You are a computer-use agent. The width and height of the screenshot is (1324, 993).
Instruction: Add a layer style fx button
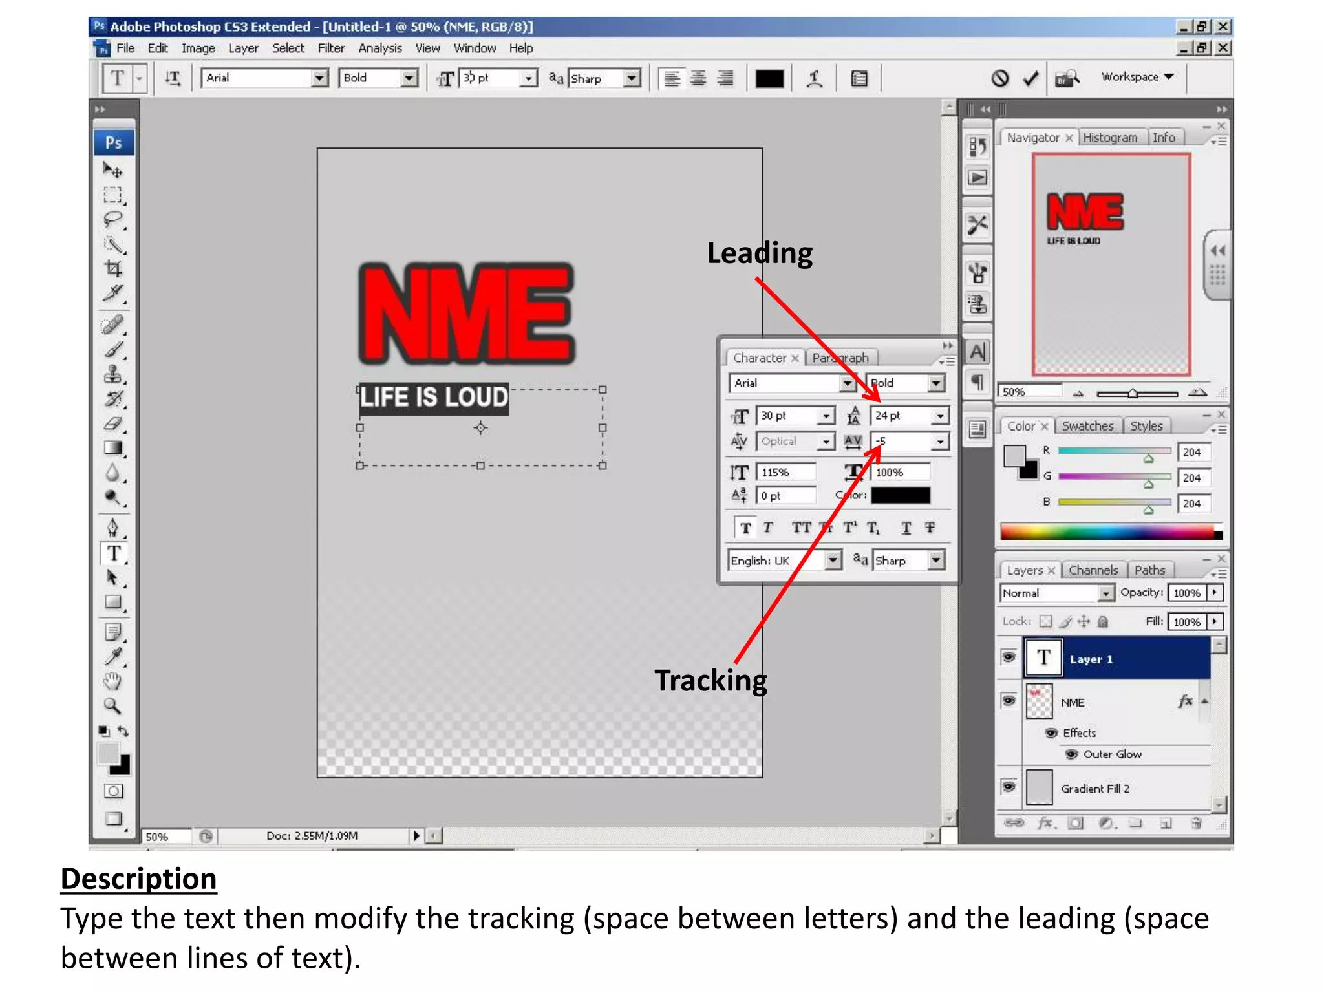click(x=1045, y=822)
